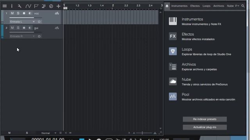The height and width of the screenshot is (140, 250).
Task: Click the browser search magnifier icon
Action: (x=243, y=6)
